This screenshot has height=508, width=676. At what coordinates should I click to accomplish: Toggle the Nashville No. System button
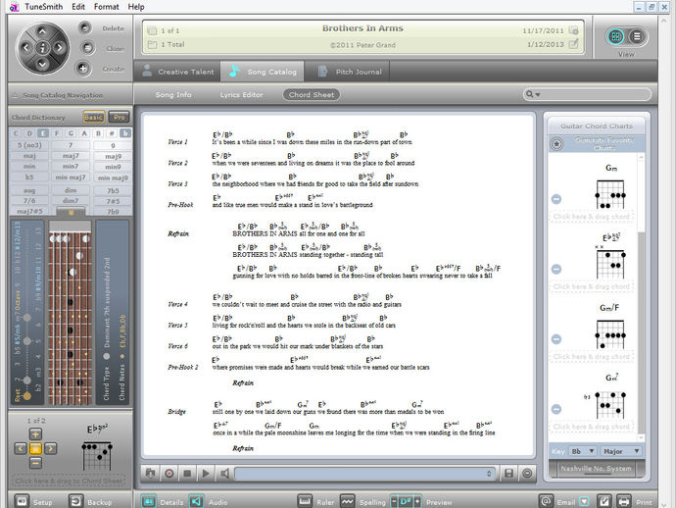pyautogui.click(x=596, y=469)
